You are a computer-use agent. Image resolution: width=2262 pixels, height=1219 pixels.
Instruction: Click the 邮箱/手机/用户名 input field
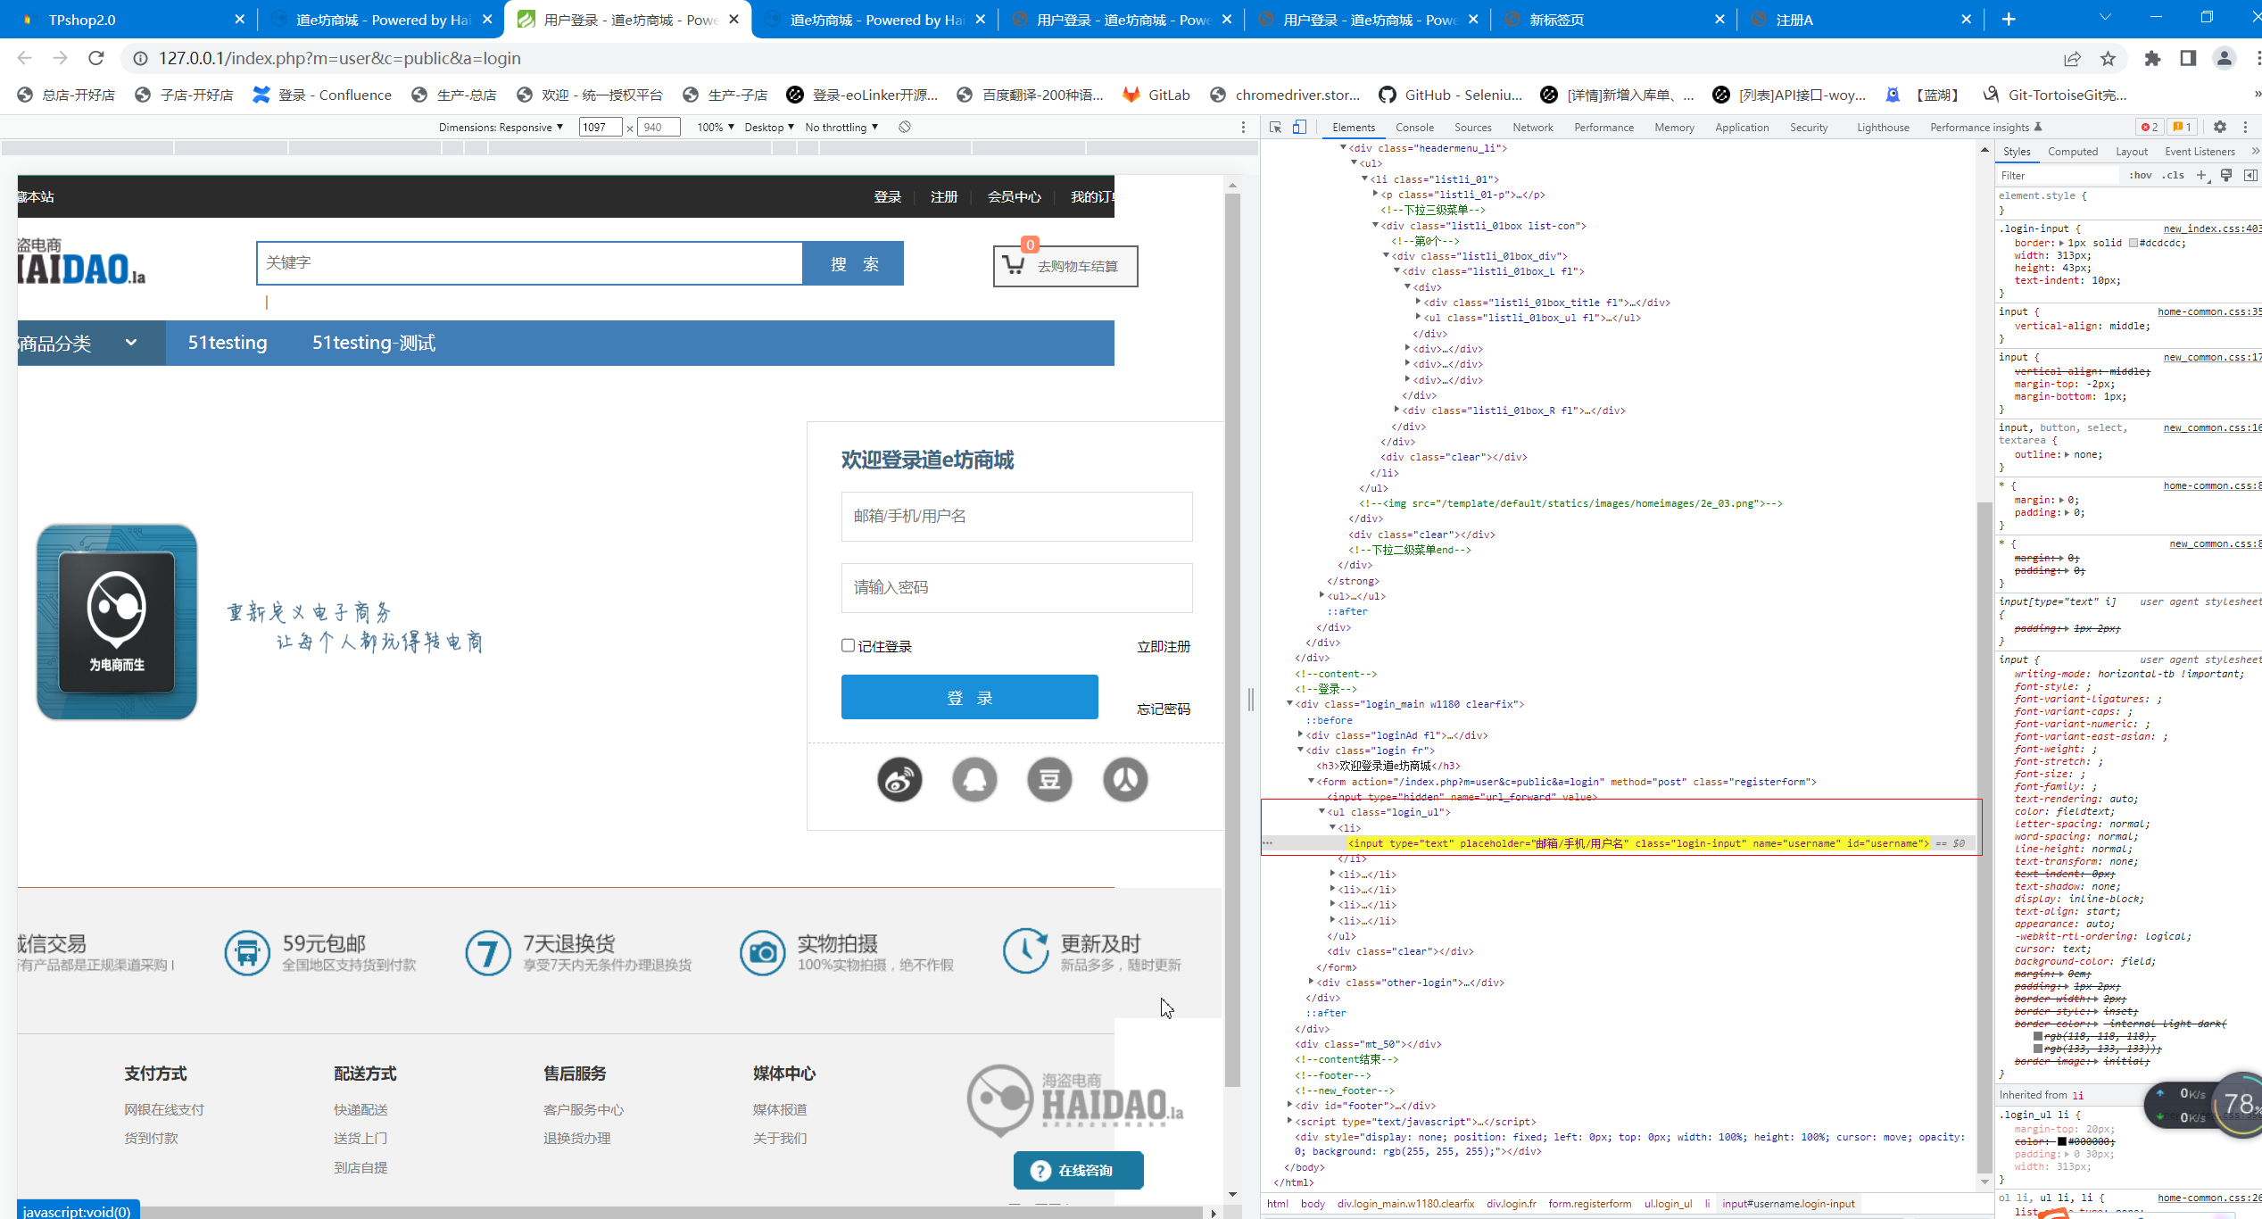click(1015, 516)
